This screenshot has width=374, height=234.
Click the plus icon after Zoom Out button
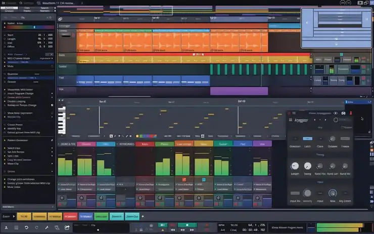[143, 216]
